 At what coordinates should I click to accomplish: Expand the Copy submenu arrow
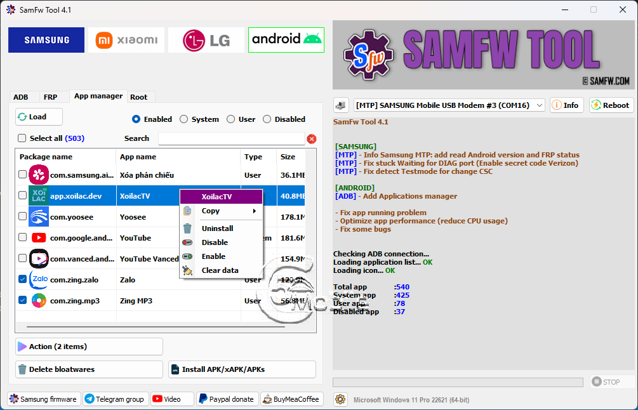click(255, 211)
